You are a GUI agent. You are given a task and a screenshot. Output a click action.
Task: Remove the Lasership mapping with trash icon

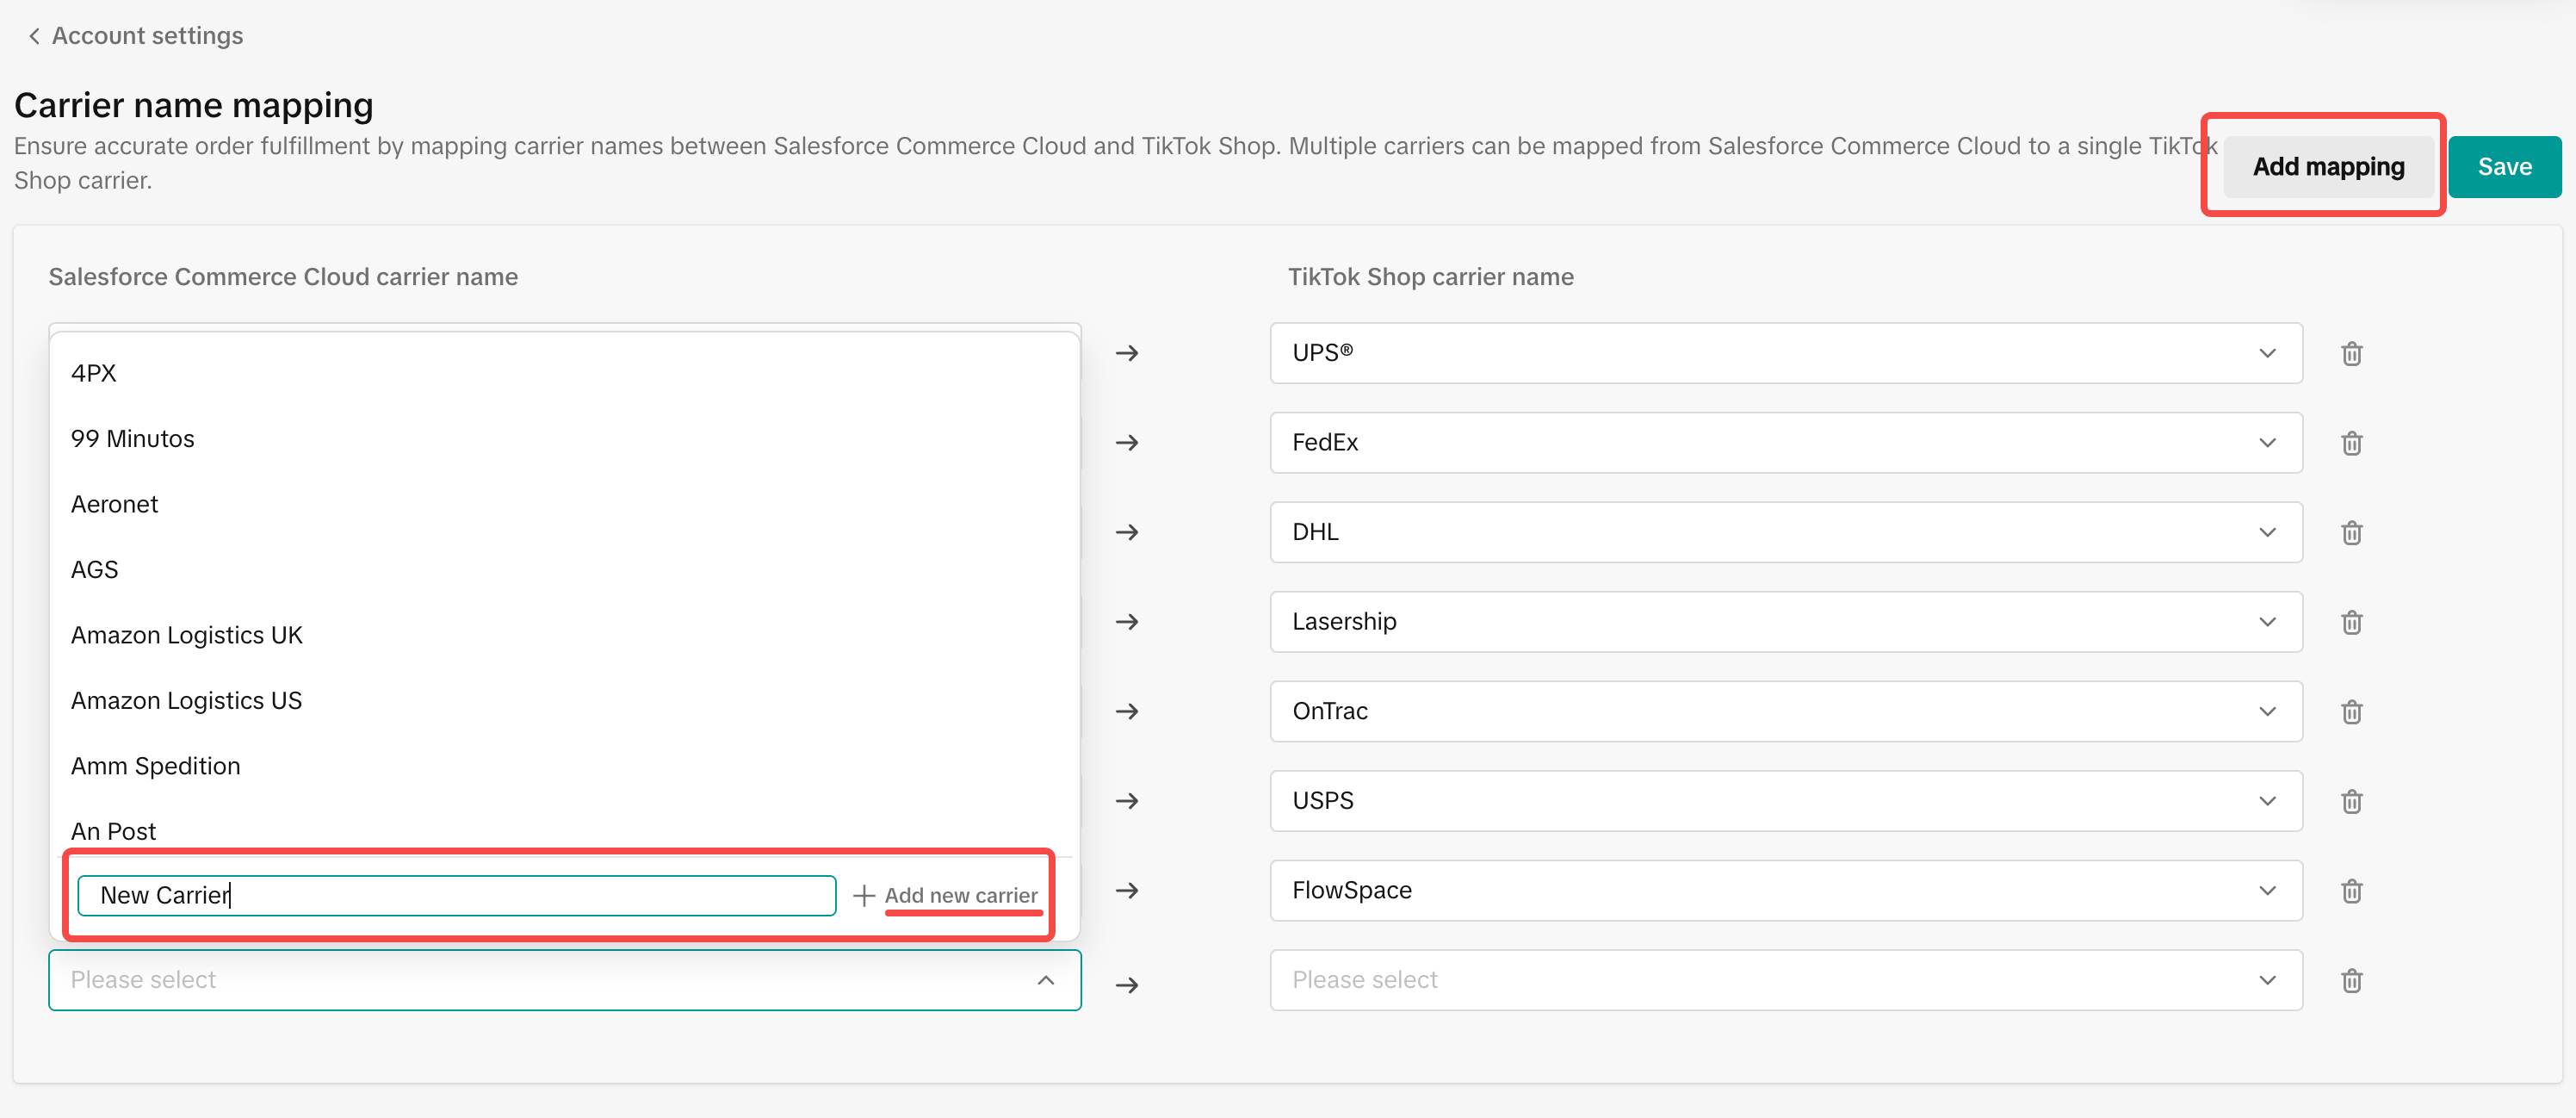2351,622
